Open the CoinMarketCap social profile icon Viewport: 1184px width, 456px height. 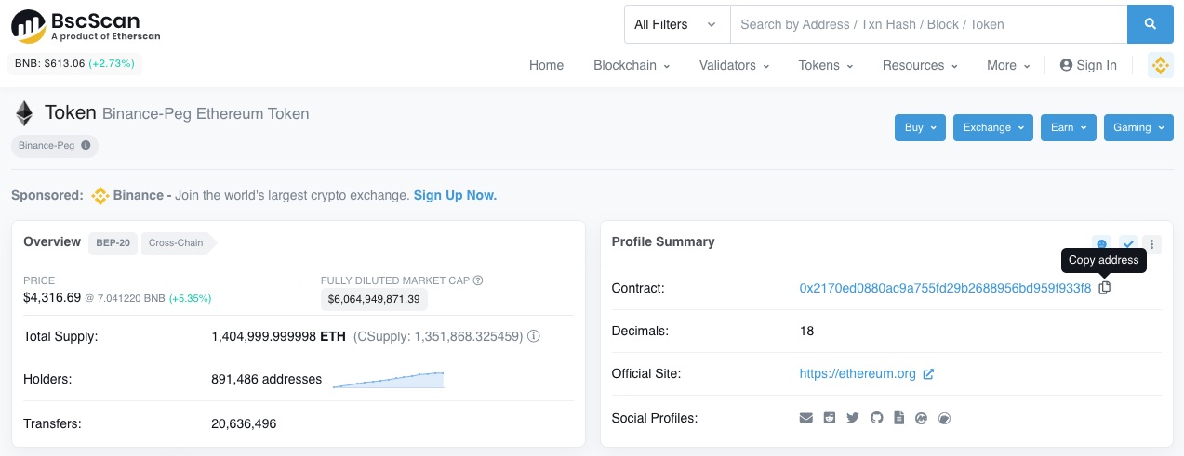pos(922,418)
